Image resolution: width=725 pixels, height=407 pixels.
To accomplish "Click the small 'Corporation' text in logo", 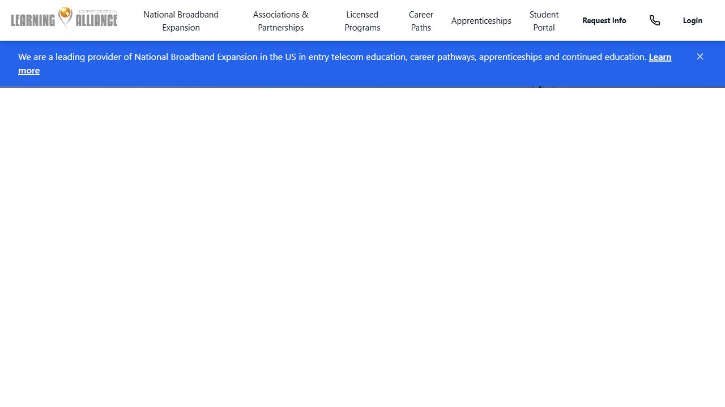I will tap(98, 11).
